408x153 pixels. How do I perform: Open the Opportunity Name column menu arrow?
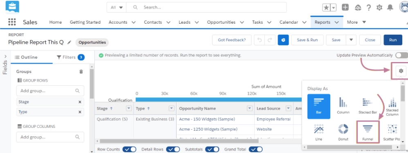[249, 108]
